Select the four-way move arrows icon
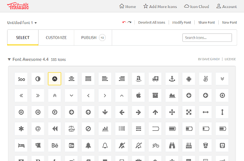 [172, 112]
